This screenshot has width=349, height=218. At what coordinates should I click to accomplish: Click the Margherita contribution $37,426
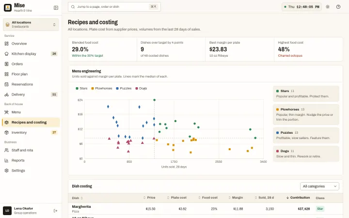[x=304, y=209]
